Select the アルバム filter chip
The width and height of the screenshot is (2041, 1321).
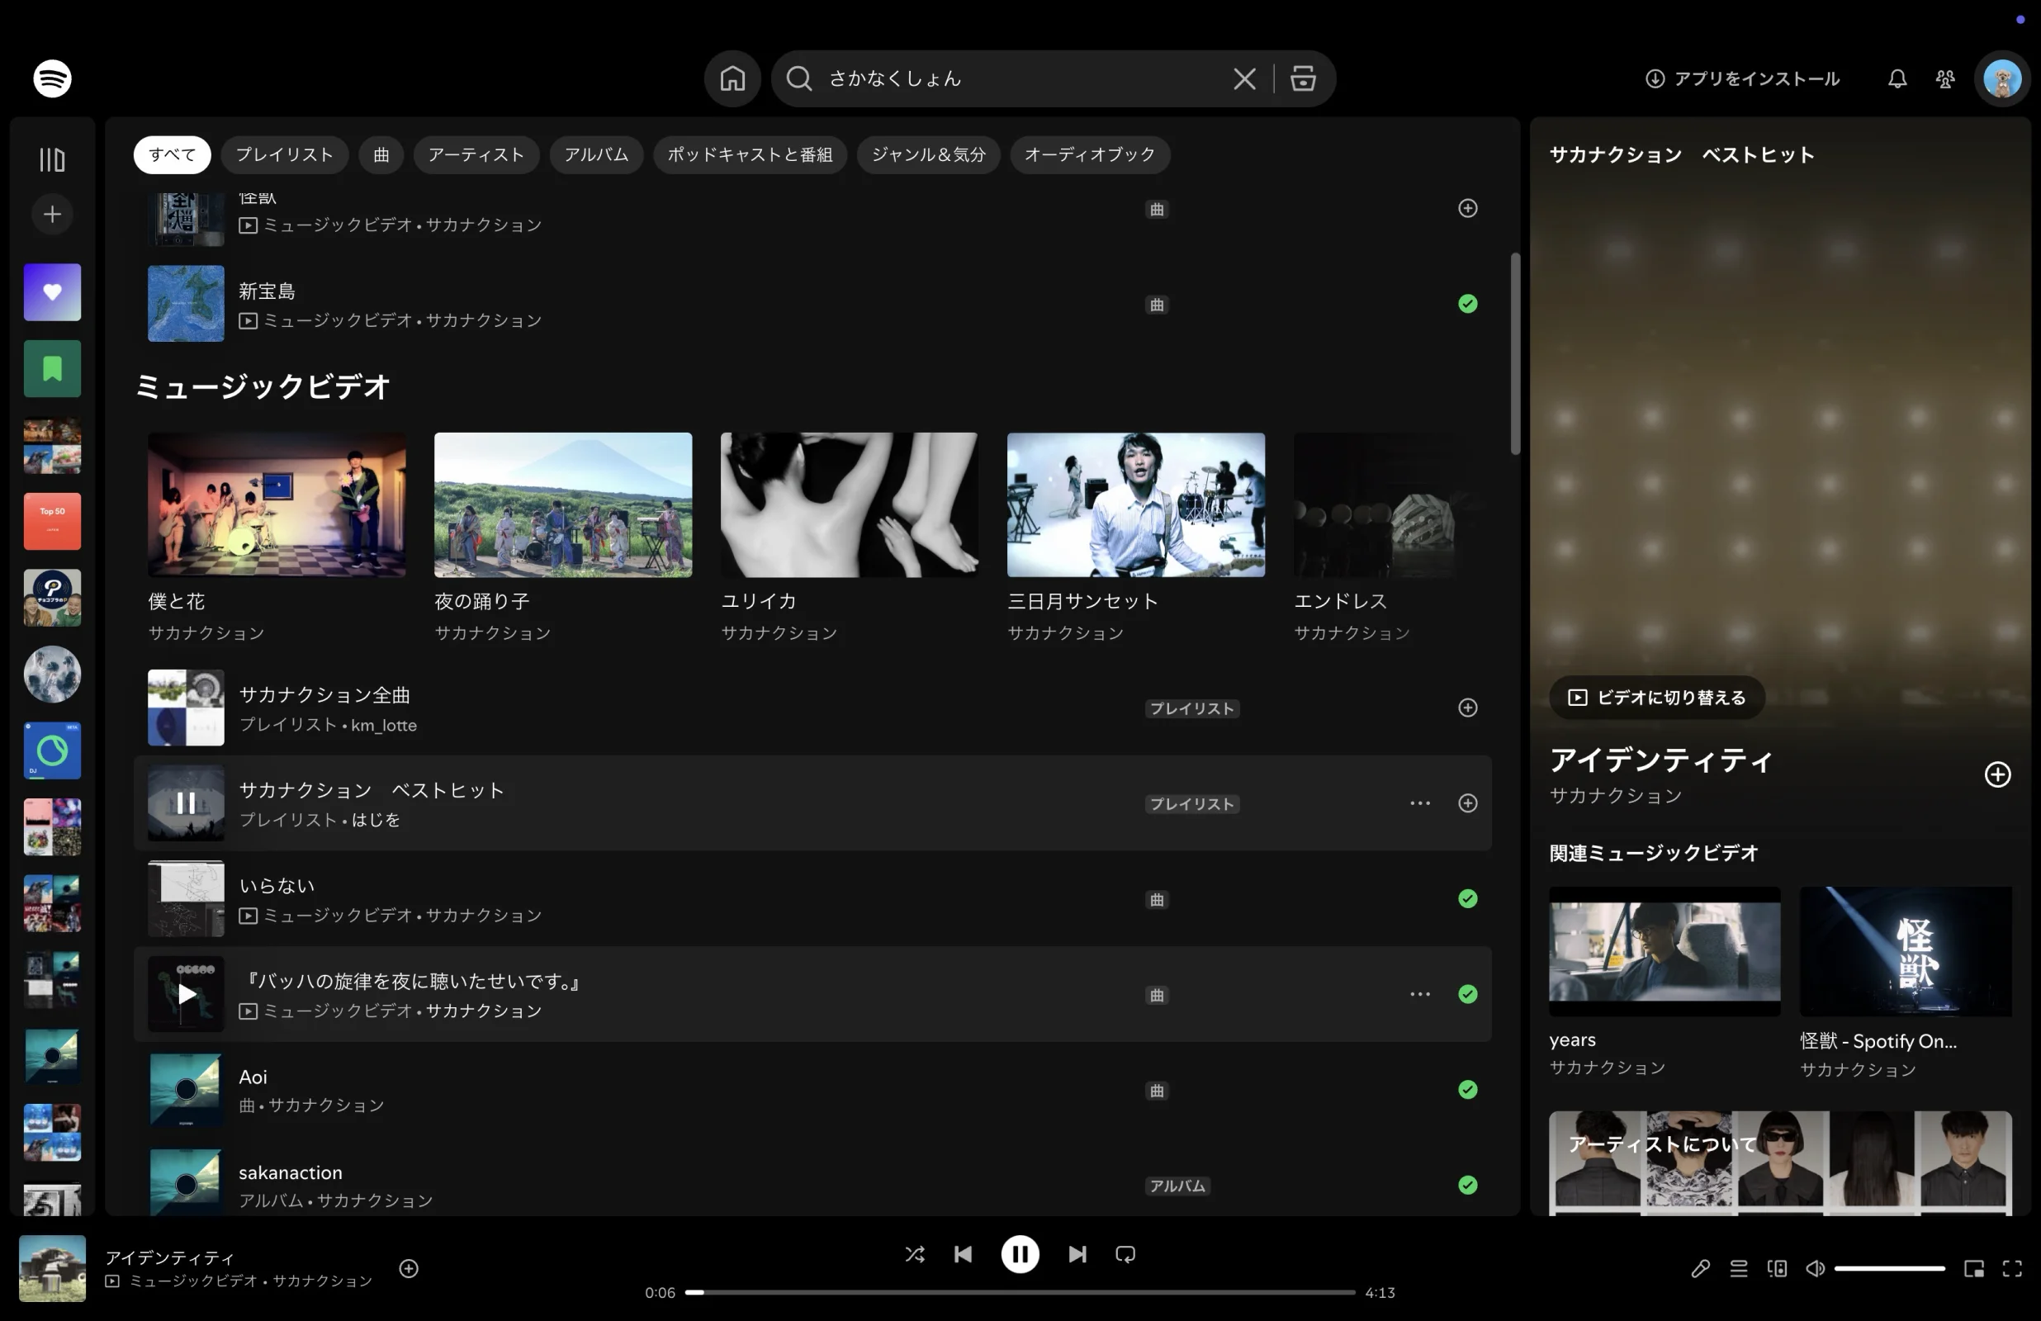click(596, 154)
